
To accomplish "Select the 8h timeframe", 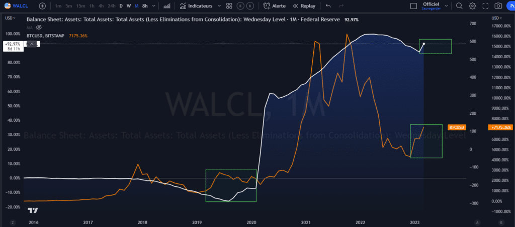I will click(145, 6).
